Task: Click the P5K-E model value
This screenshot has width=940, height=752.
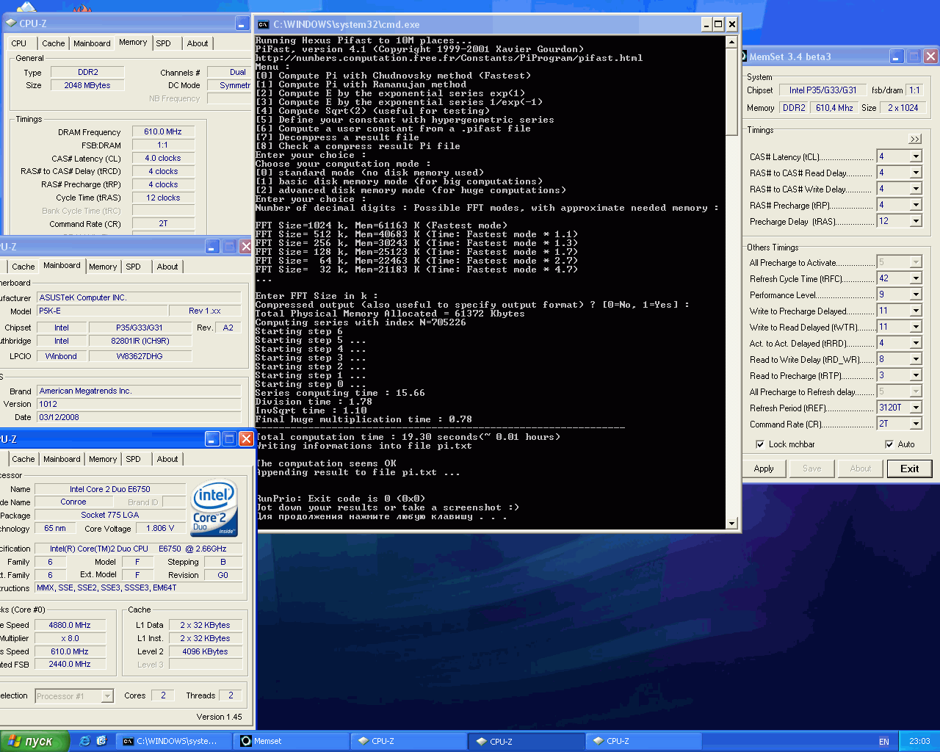Action: click(x=101, y=311)
